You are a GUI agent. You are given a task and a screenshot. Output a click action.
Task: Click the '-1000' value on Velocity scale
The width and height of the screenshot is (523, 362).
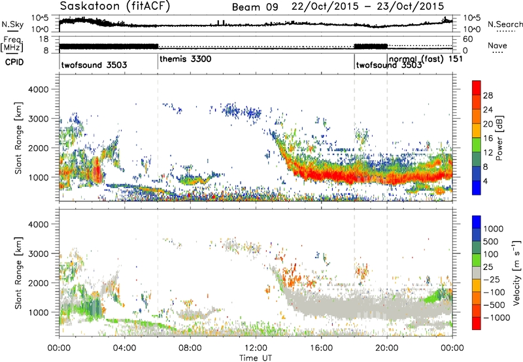[496, 318]
